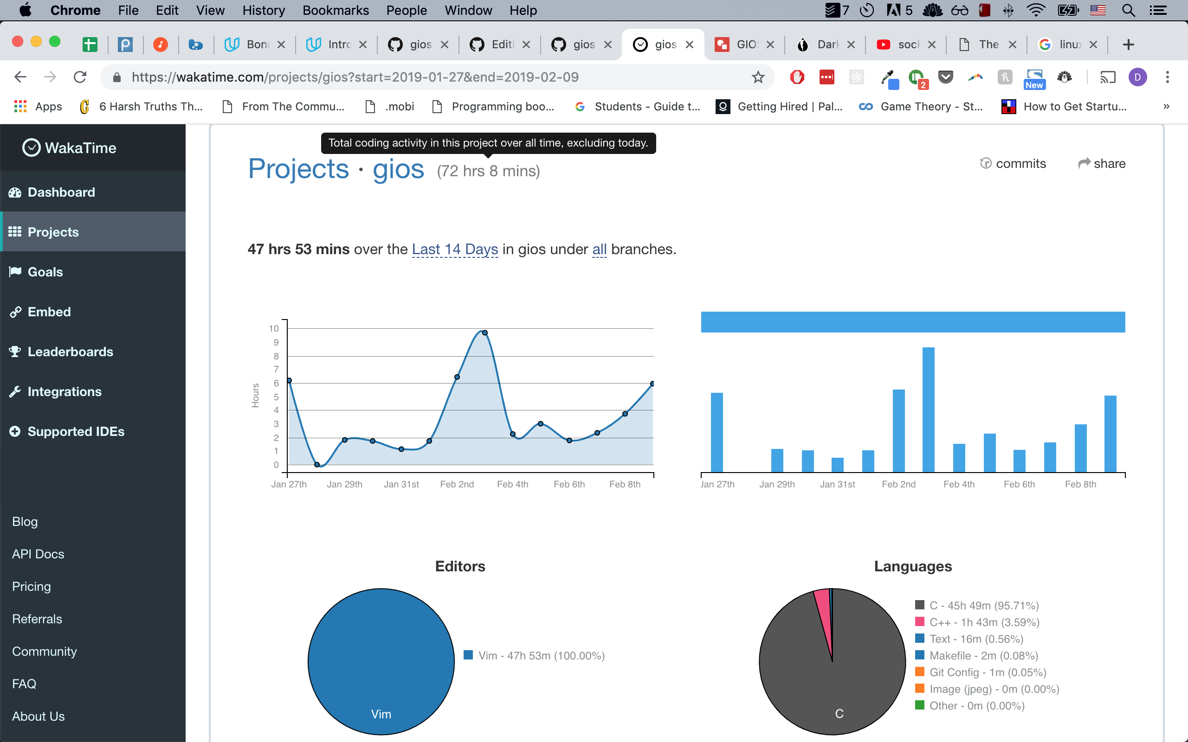Screen dimensions: 1188x742
Task: Click the commits link
Action: coord(1013,163)
